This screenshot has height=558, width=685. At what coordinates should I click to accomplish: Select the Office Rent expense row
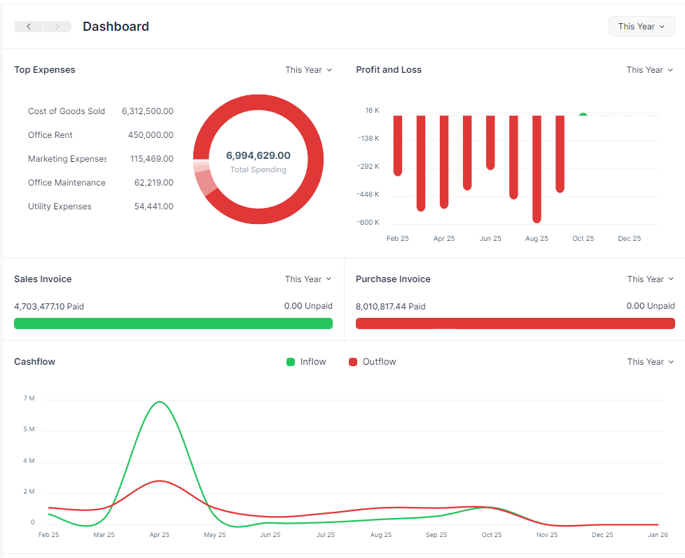pos(50,135)
